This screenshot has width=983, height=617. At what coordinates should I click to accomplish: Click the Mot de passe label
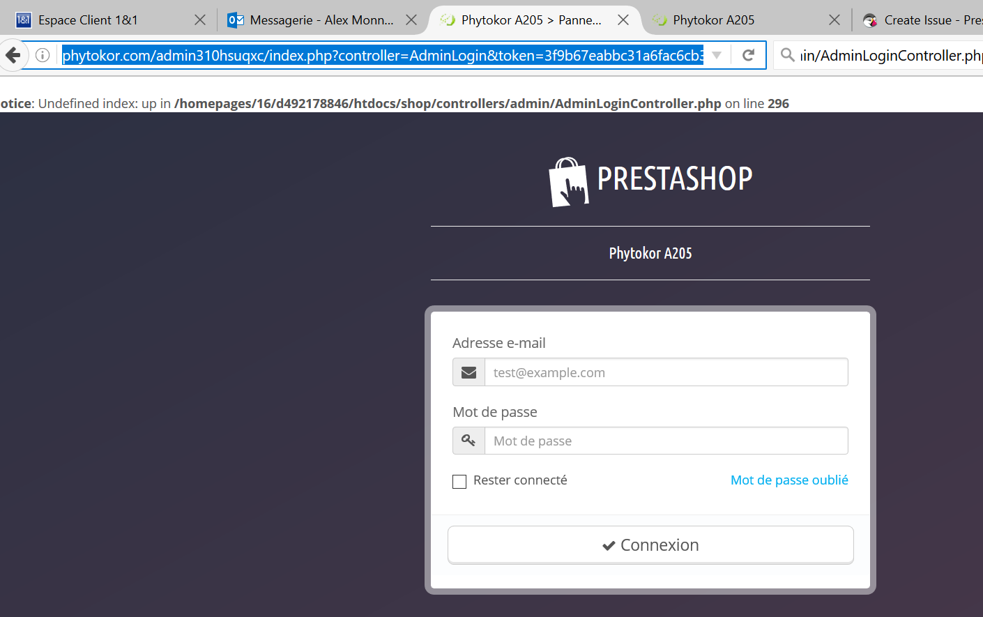pyautogui.click(x=495, y=412)
